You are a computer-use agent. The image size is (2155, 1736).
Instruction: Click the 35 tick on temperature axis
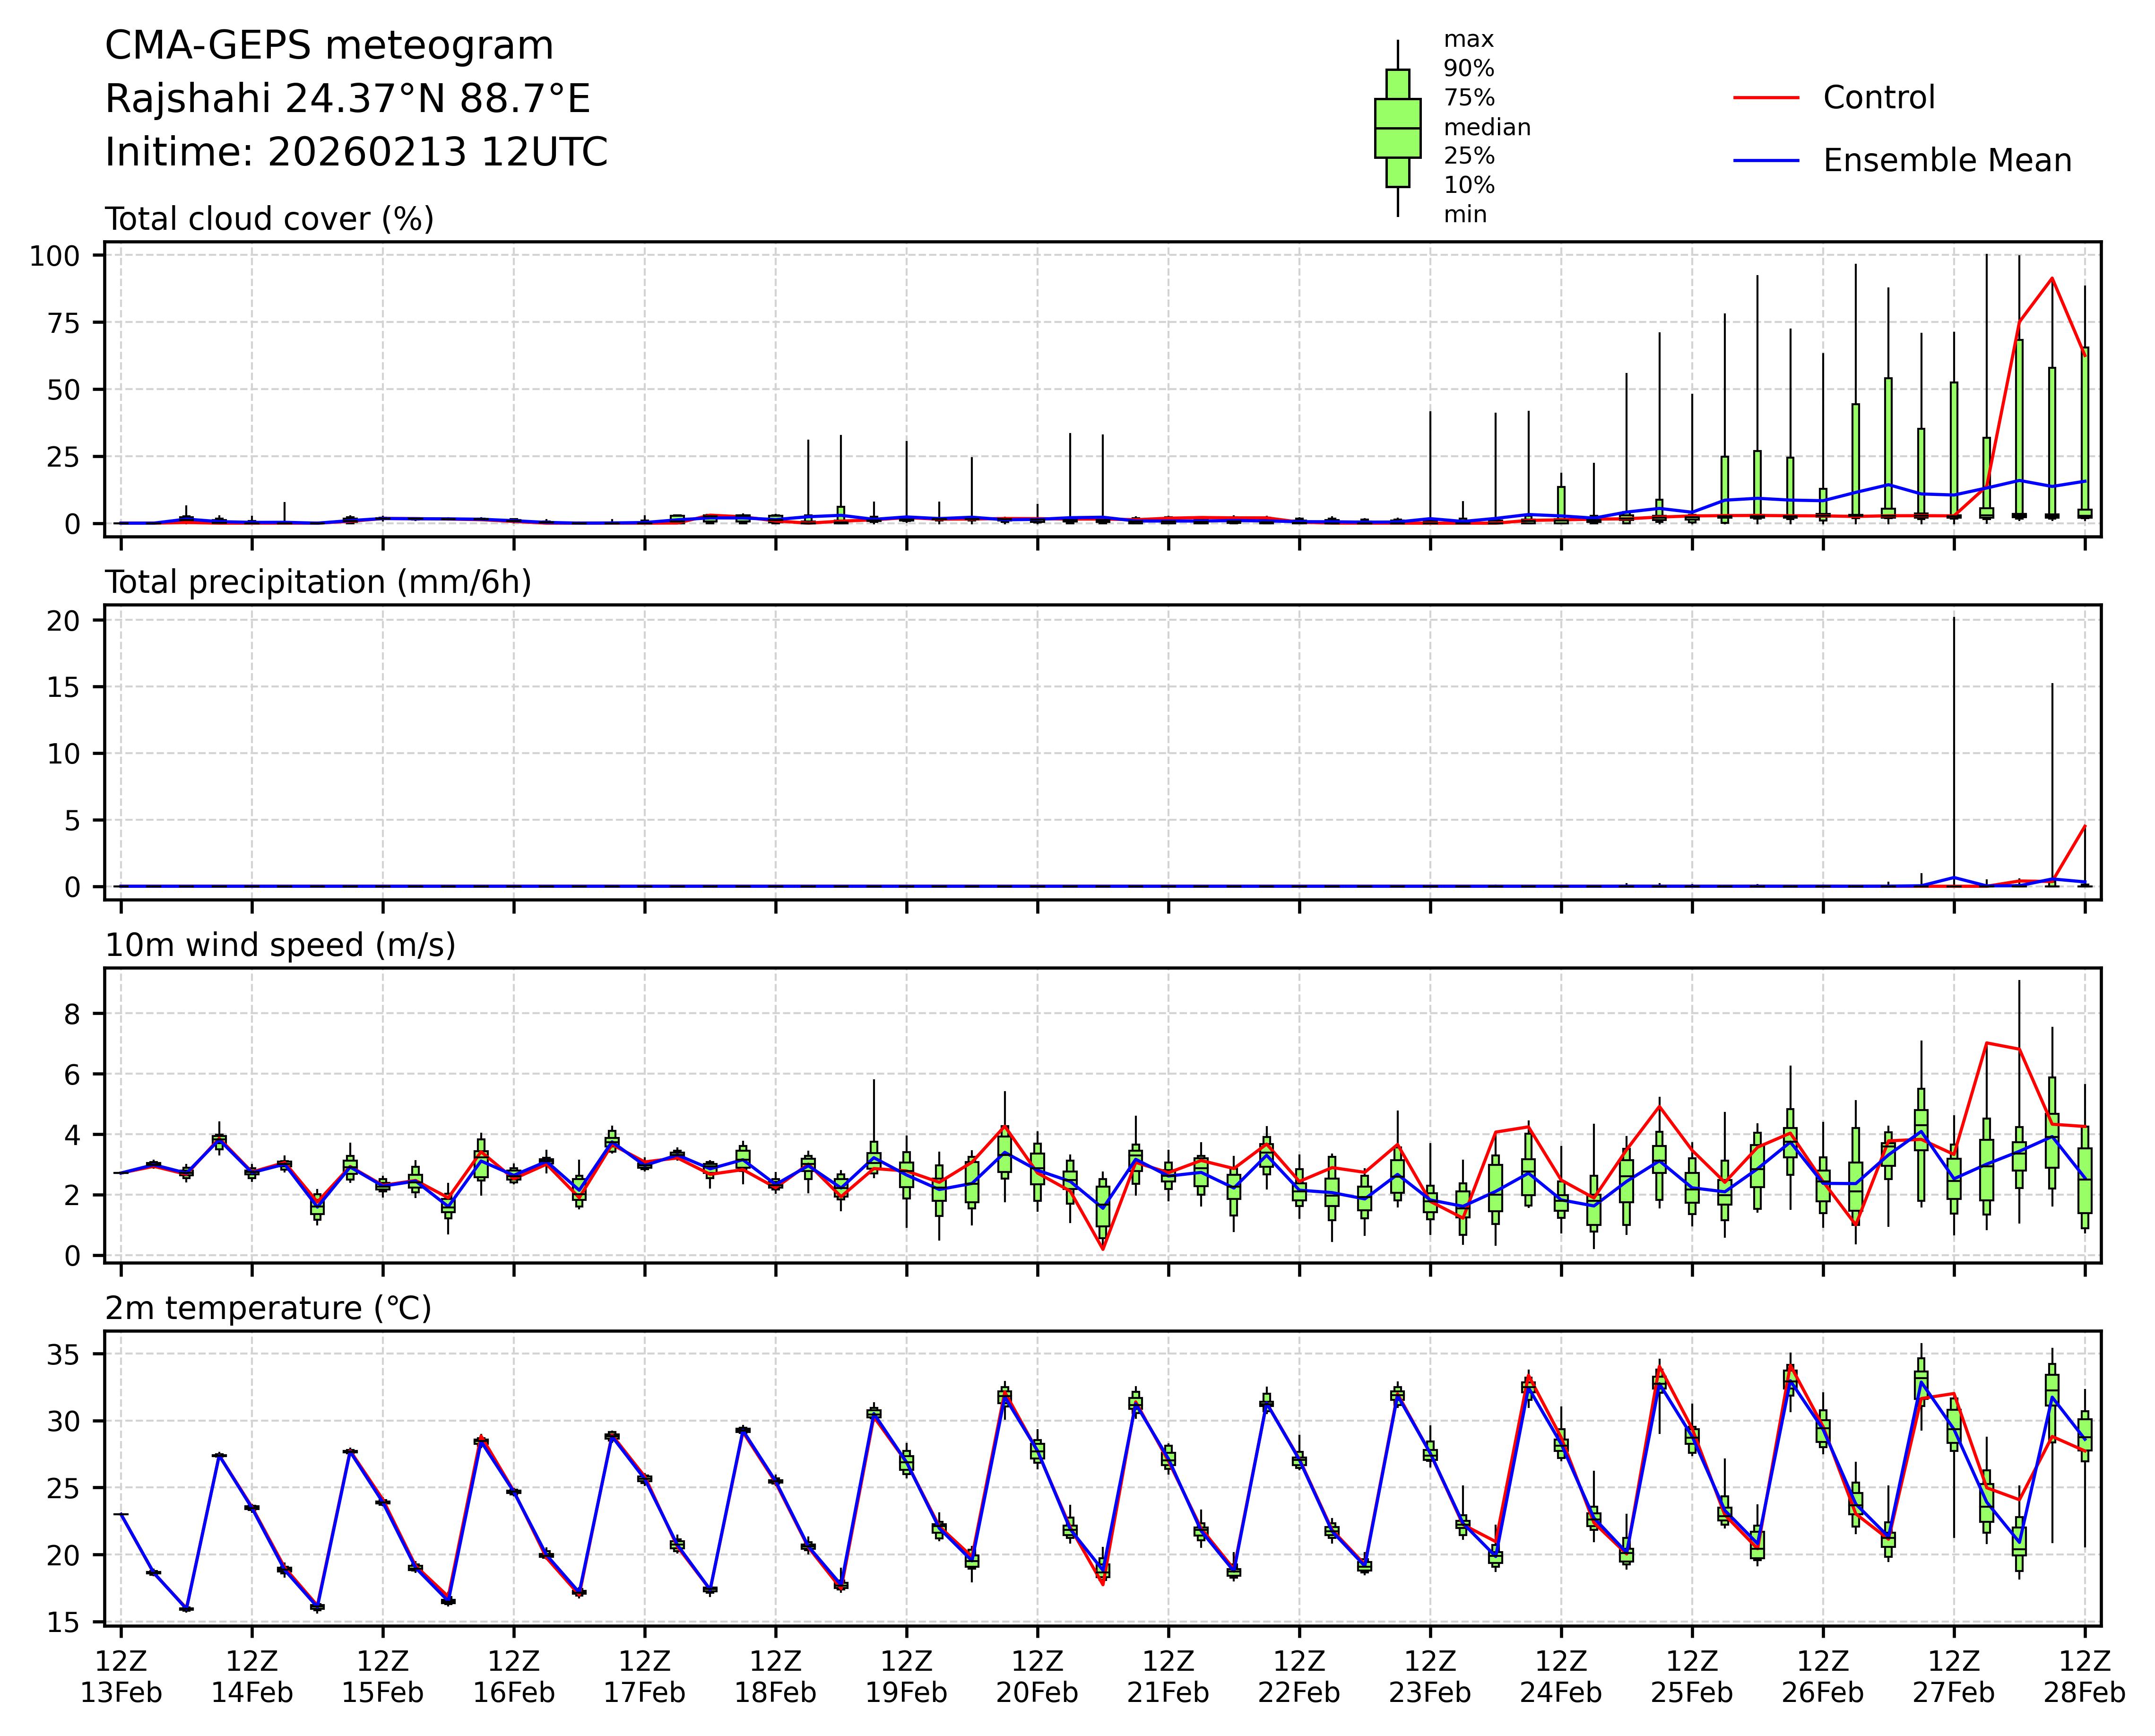[62, 1355]
